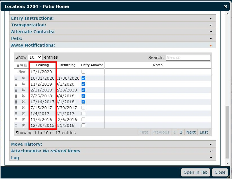Click the scrollbar down arrow
232x179 pixels.
(x=227, y=164)
